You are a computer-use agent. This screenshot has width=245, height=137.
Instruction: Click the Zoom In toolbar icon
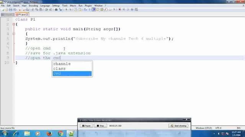click(x=66, y=10)
